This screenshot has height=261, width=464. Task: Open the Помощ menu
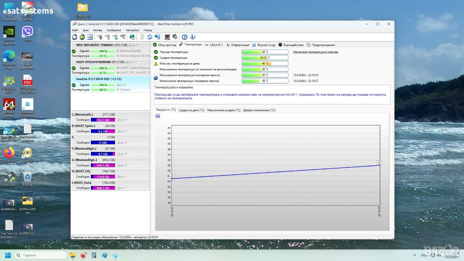point(148,30)
